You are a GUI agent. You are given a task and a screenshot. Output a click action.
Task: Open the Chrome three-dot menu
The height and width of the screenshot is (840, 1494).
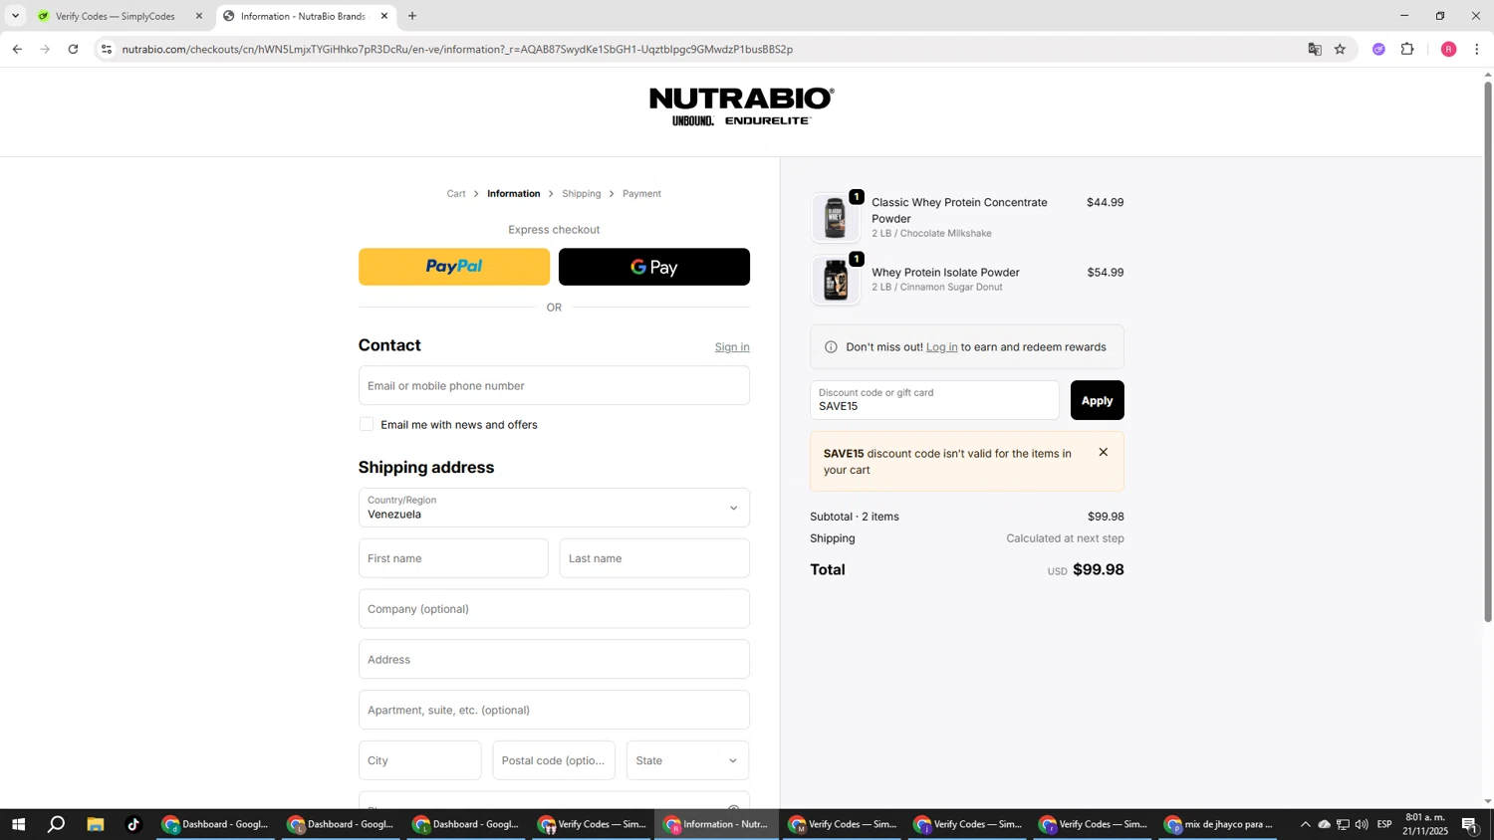point(1476,49)
